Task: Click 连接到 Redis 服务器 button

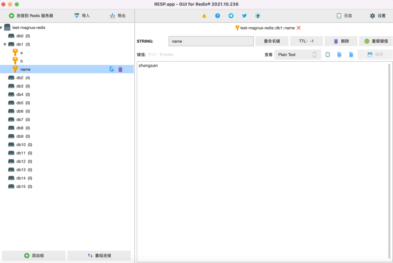Action: point(31,16)
